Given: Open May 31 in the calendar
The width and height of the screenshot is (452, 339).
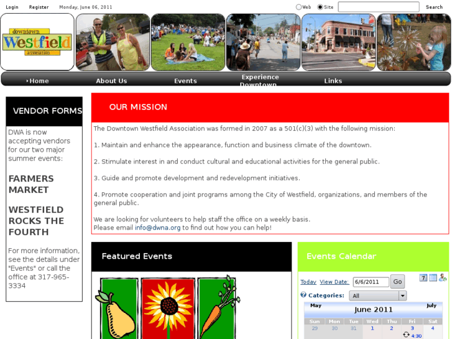Looking at the screenshot, I should click(353, 328).
